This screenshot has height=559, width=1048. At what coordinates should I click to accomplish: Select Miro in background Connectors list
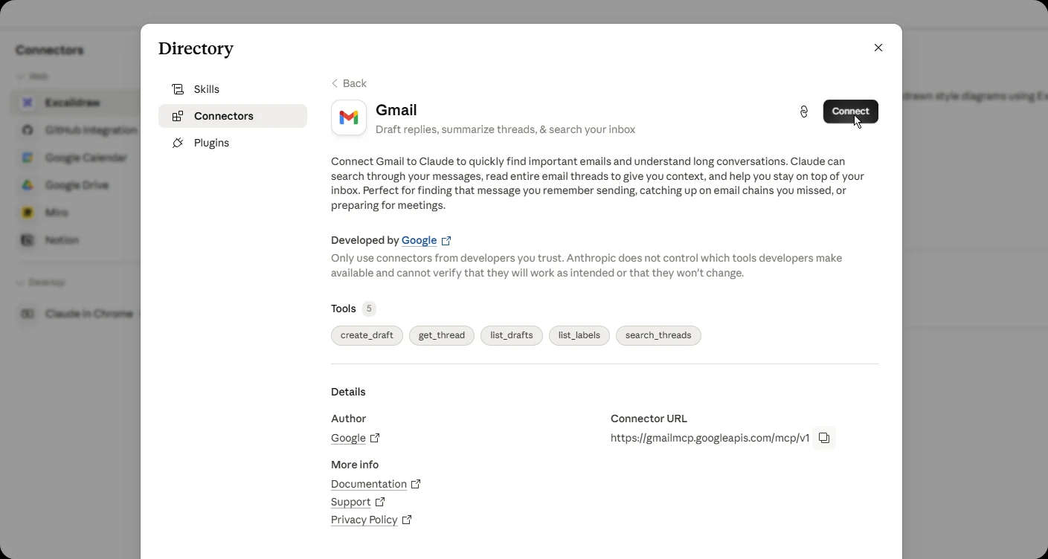tap(75, 213)
